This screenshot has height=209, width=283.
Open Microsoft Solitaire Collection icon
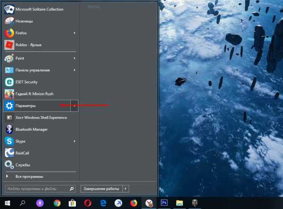pyautogui.click(x=9, y=9)
